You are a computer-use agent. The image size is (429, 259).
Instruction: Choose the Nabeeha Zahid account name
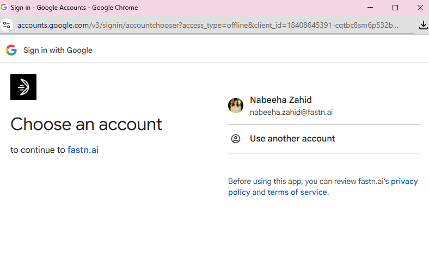(x=280, y=100)
